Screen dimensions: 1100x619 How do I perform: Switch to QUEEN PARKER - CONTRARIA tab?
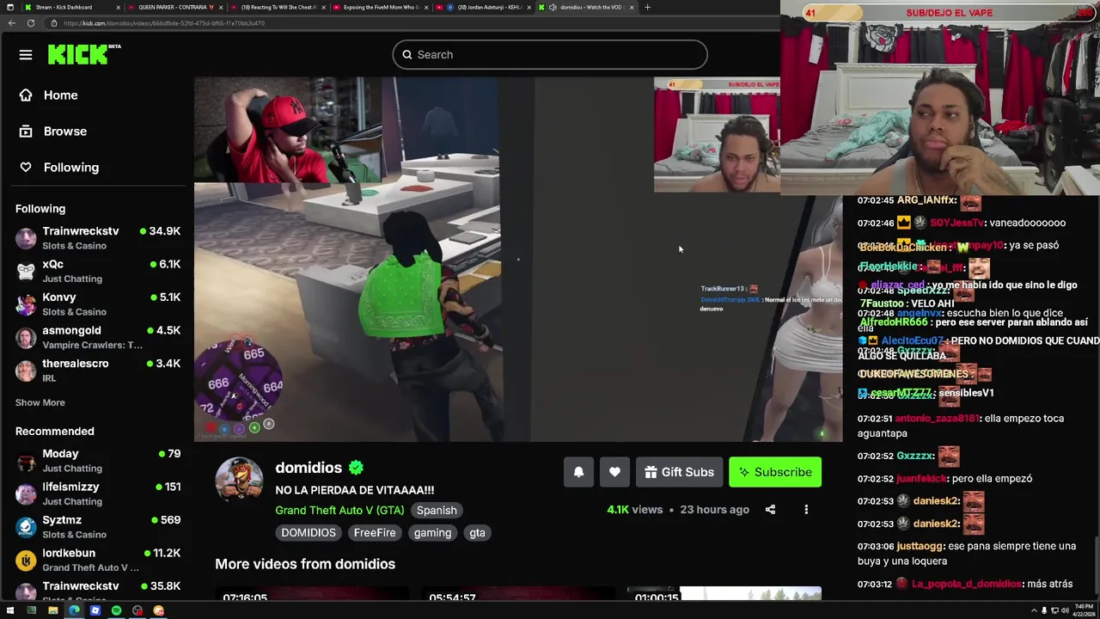[x=174, y=7]
